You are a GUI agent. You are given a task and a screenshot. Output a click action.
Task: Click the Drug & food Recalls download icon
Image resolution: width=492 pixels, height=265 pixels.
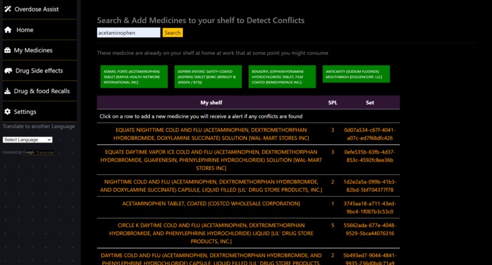click(7, 91)
